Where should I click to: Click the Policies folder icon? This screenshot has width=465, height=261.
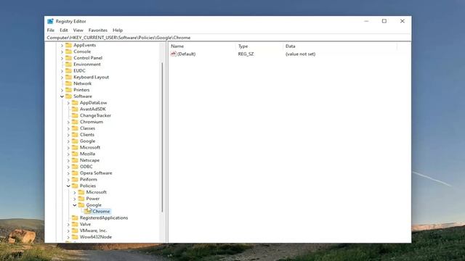coord(75,186)
